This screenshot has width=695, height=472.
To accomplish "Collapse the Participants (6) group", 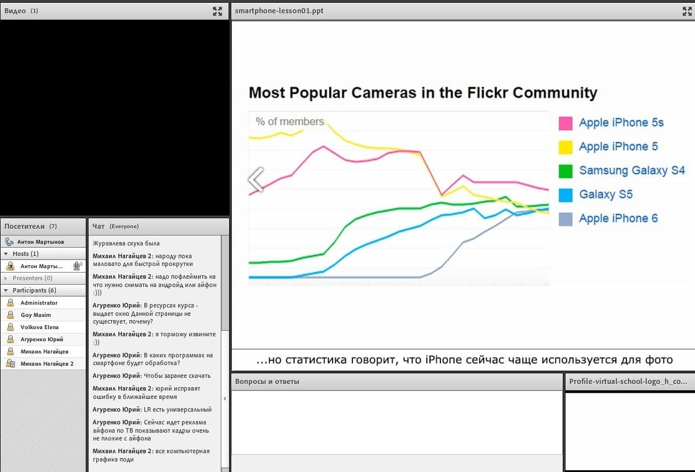I will point(6,290).
